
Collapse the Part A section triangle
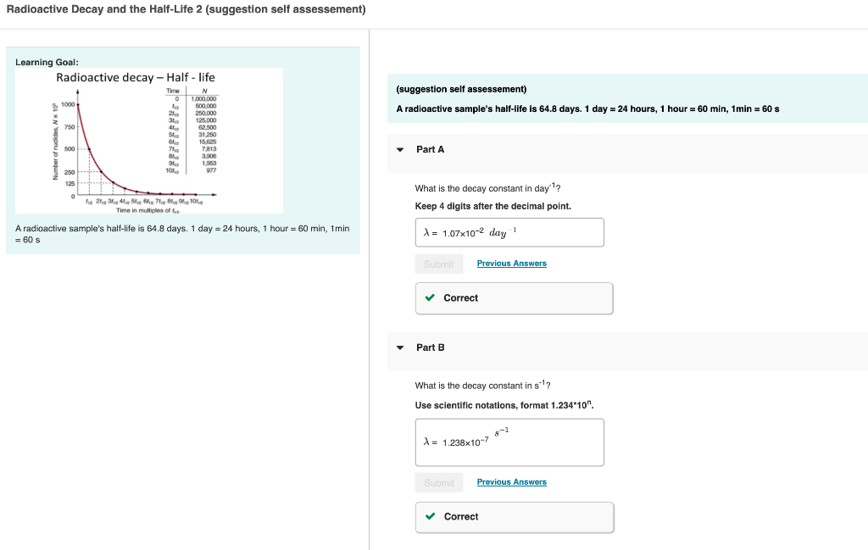(x=400, y=149)
